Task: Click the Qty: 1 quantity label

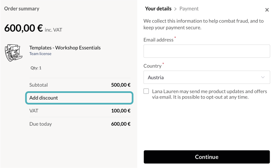Action: pos(36,68)
